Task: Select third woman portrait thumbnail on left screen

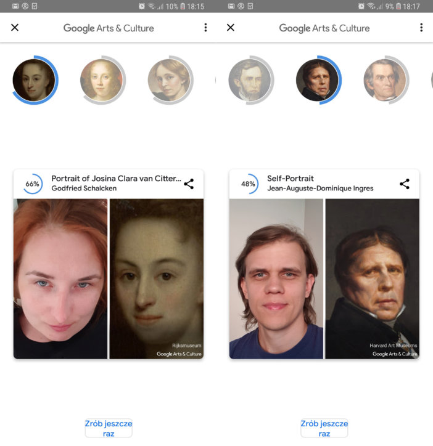Action: click(170, 80)
